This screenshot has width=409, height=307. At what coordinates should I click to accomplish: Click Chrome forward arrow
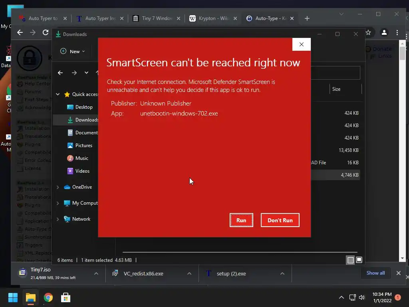pos(33,32)
